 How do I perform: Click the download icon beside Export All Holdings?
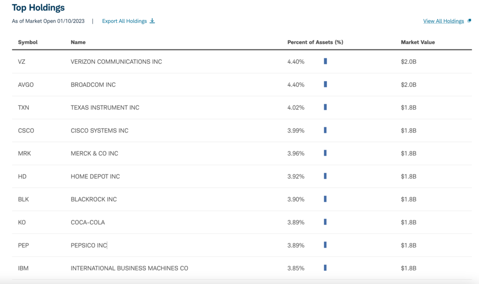tap(152, 21)
